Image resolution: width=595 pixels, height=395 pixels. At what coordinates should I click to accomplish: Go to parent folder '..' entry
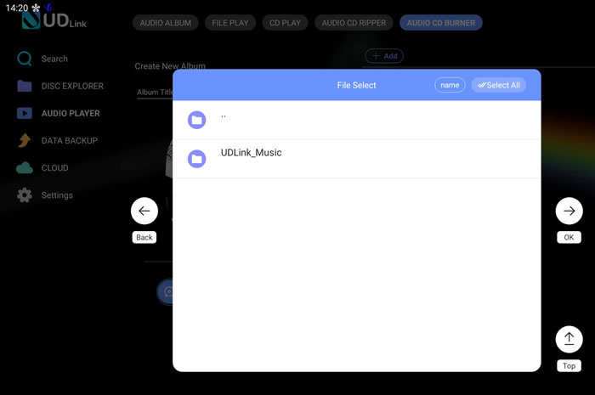(356, 120)
